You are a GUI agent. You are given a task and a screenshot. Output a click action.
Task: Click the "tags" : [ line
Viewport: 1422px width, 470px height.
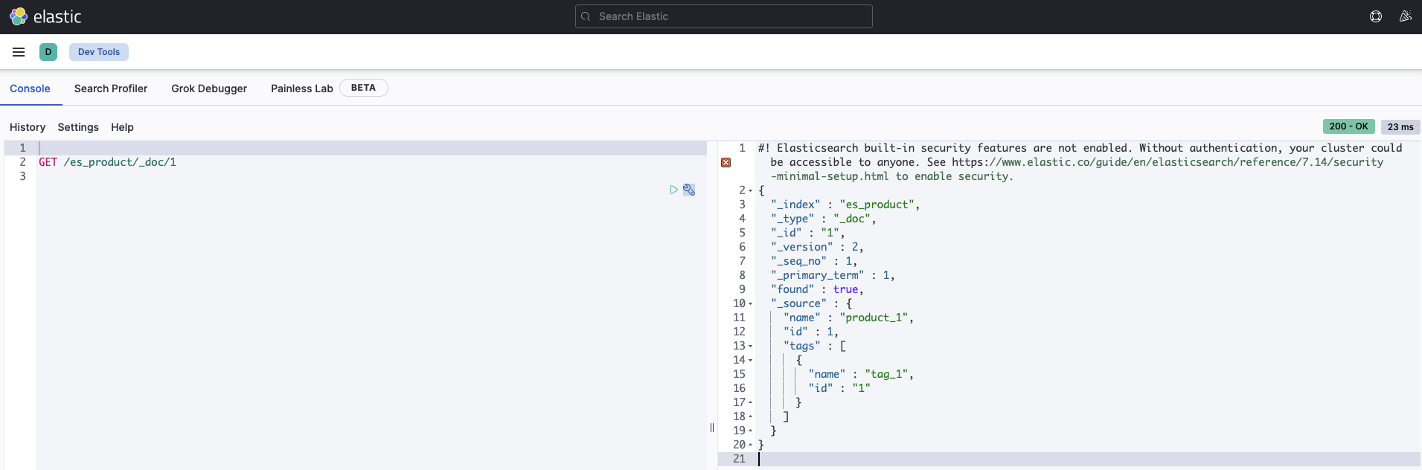[x=815, y=346]
